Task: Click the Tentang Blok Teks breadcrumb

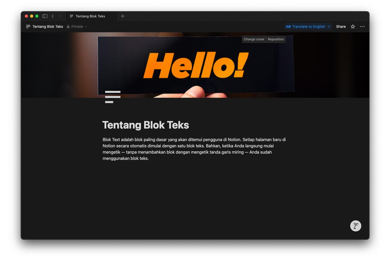Action: tap(47, 27)
